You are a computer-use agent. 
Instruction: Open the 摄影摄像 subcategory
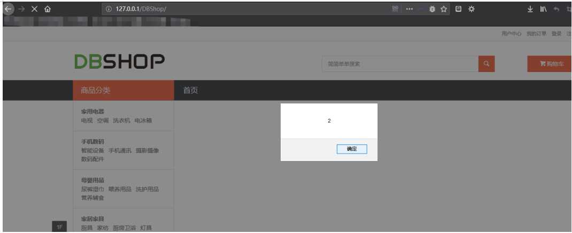click(148, 150)
